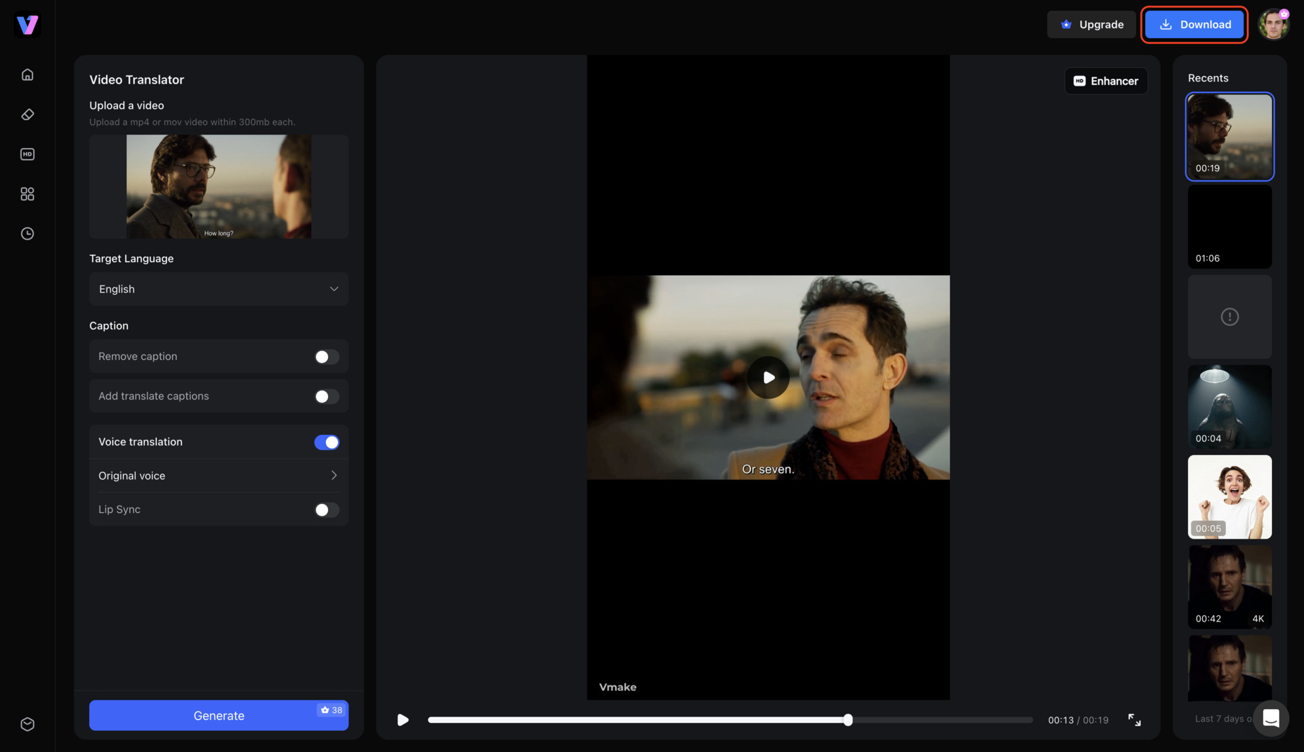Enable Lip Sync switch
The height and width of the screenshot is (752, 1304).
[327, 510]
